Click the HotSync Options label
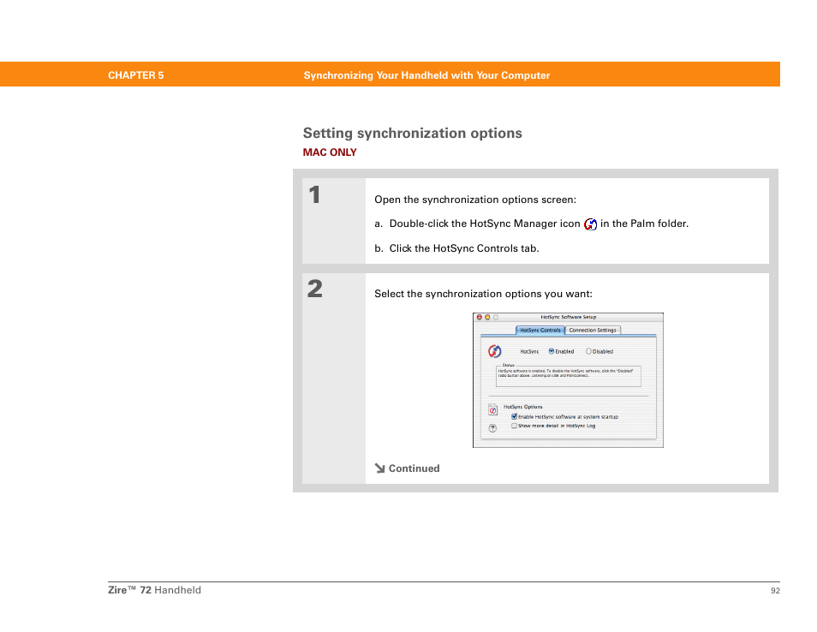817x632 pixels. (522, 407)
